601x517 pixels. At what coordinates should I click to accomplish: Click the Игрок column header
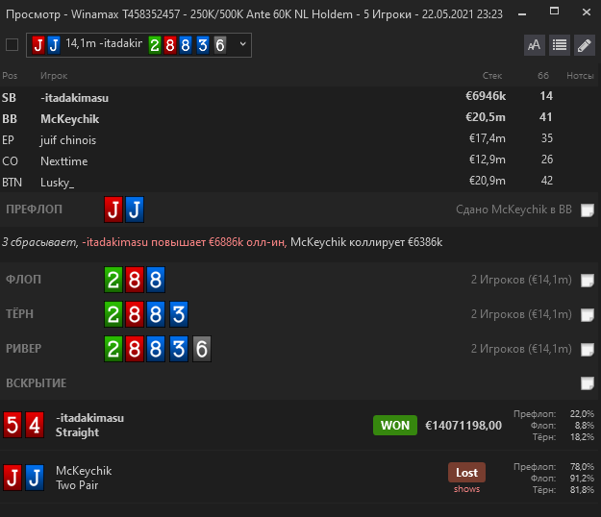coord(54,76)
